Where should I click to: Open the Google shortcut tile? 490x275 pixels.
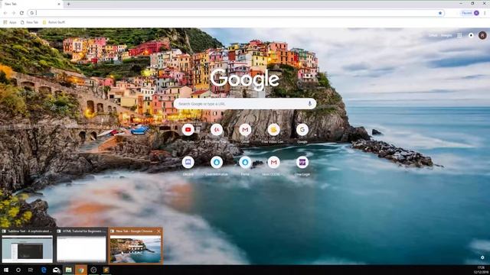302,130
